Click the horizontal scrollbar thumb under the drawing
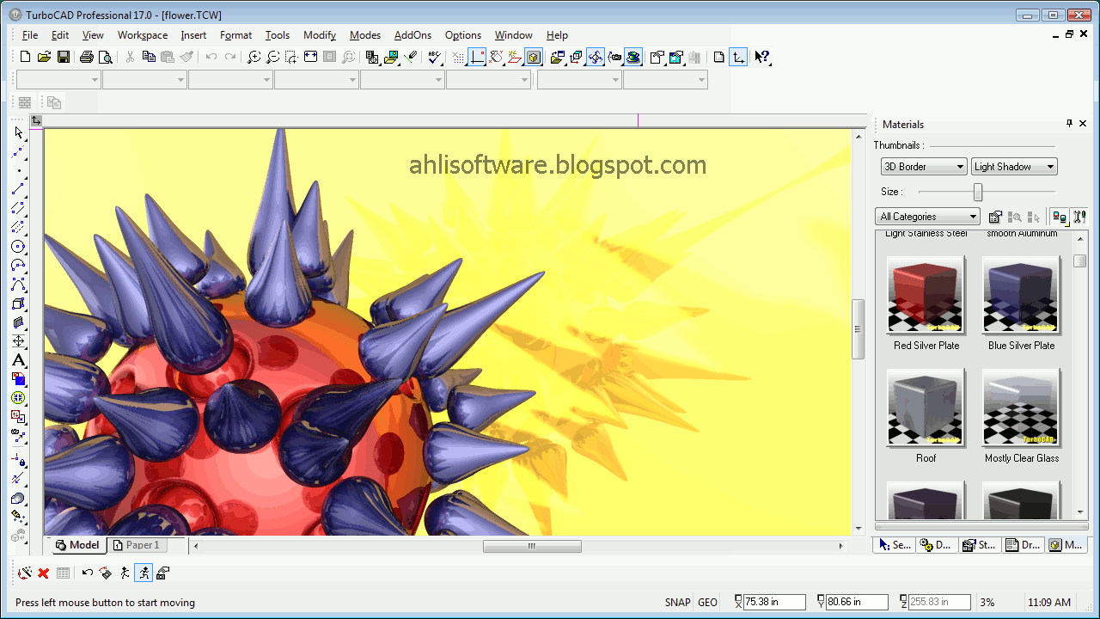1100x619 pixels. click(532, 546)
